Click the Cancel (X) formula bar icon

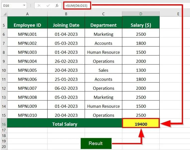coord(39,5)
